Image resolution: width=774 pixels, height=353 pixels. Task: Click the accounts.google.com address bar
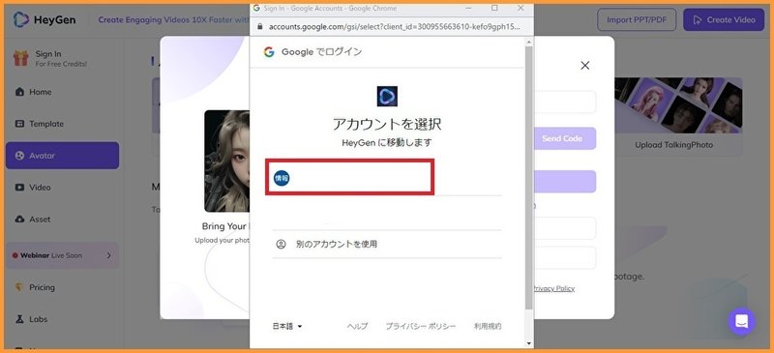pos(394,27)
